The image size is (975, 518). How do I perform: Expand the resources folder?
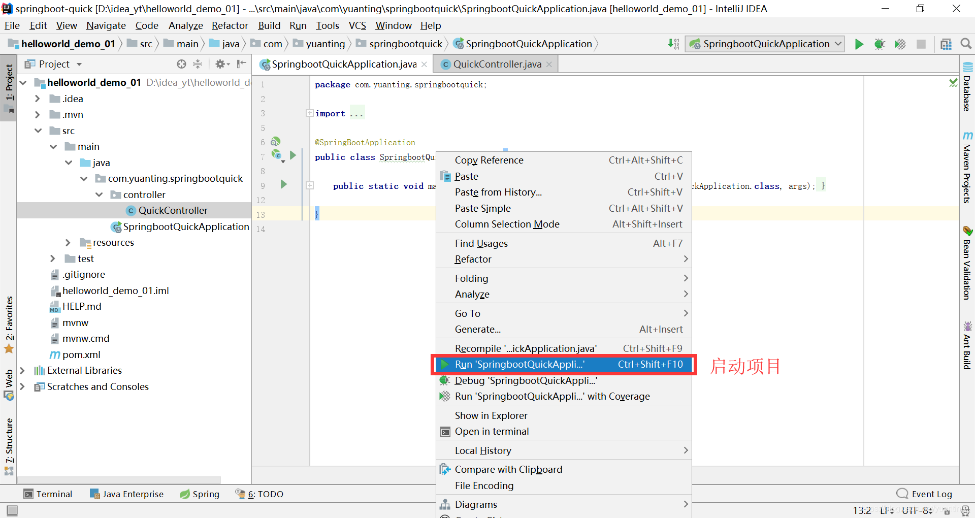click(68, 243)
